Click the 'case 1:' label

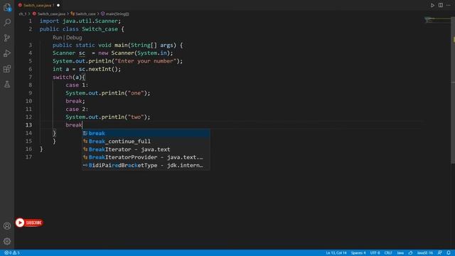[x=77, y=85]
